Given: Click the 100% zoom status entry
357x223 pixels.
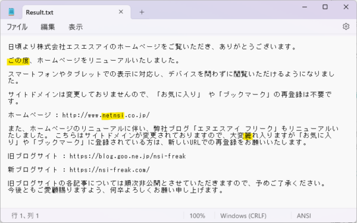Looking at the screenshot, I should pos(198,215).
